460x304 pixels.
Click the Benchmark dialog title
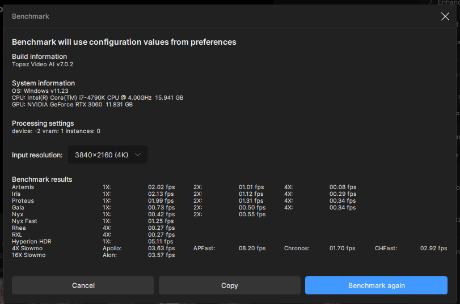click(31, 16)
